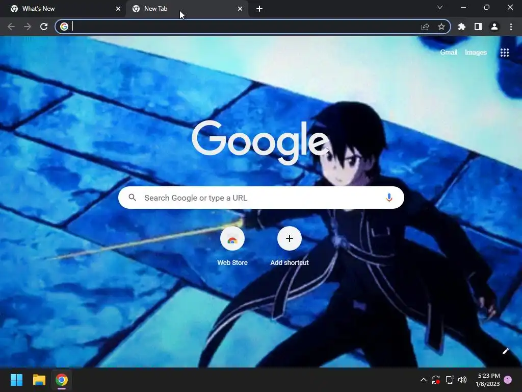Image resolution: width=522 pixels, height=392 pixels.
Task: Go forward using the forward arrow
Action: click(28, 27)
